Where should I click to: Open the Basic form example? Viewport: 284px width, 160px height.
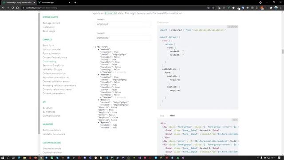point(48,45)
